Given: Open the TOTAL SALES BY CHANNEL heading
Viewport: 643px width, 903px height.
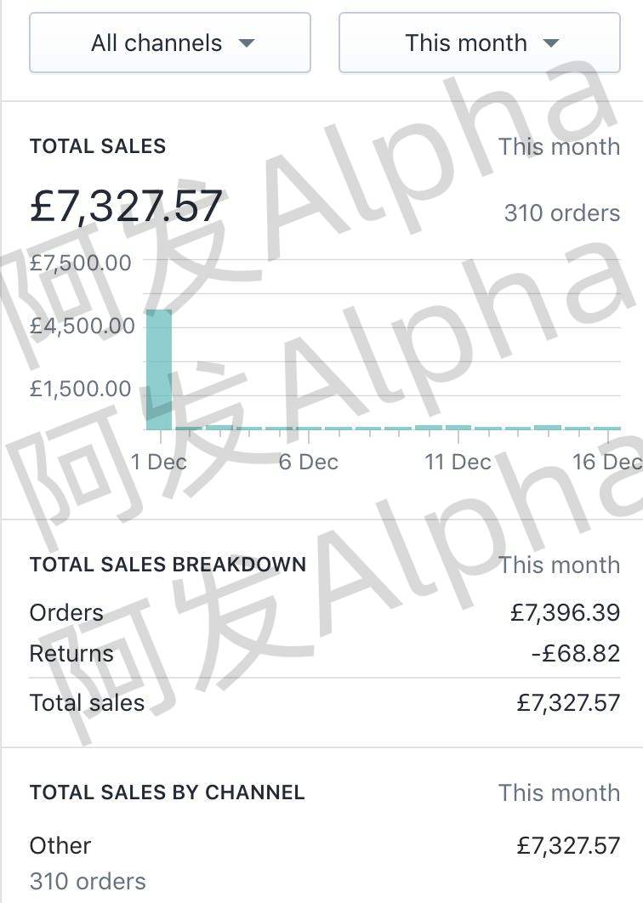Looking at the screenshot, I should tap(167, 792).
